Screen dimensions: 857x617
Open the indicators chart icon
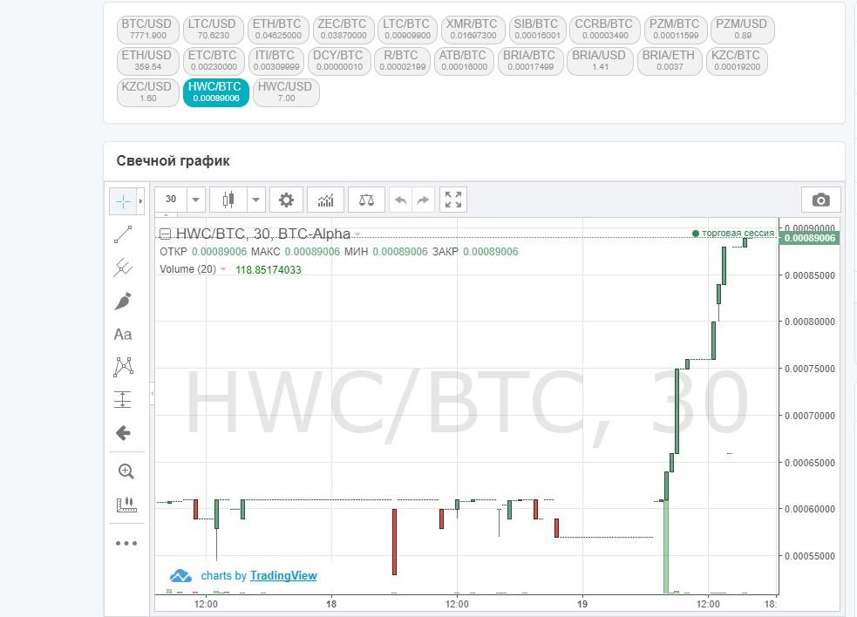[x=325, y=200]
